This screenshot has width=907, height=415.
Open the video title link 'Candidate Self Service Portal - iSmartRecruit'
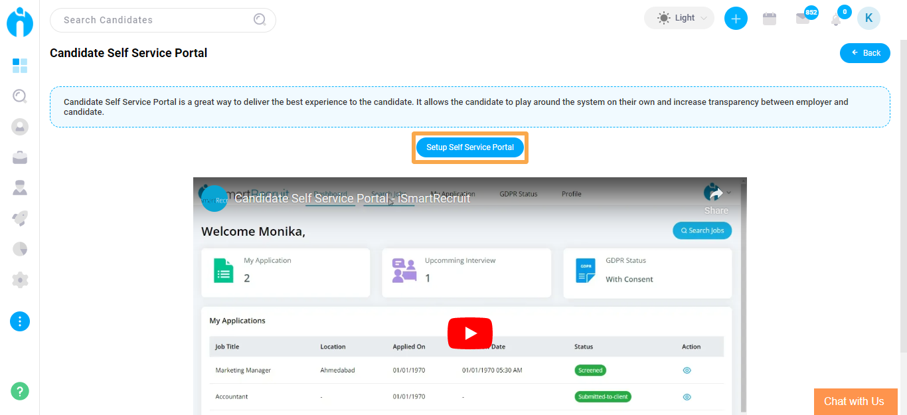(x=353, y=199)
